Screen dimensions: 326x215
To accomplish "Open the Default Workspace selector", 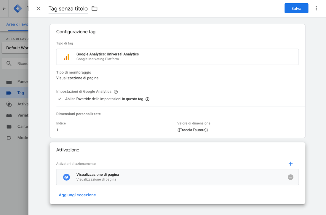I will coord(15,48).
